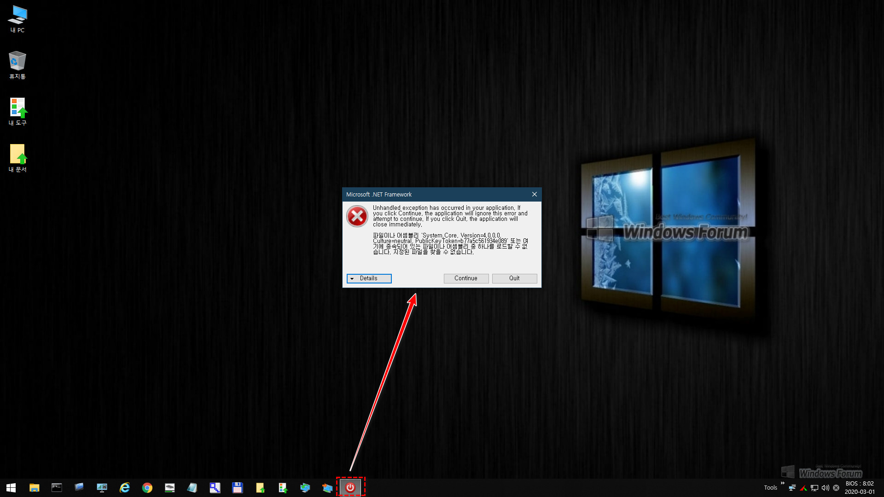Click the gray circled X tray icon
Image resolution: width=884 pixels, height=497 pixels.
(x=836, y=488)
